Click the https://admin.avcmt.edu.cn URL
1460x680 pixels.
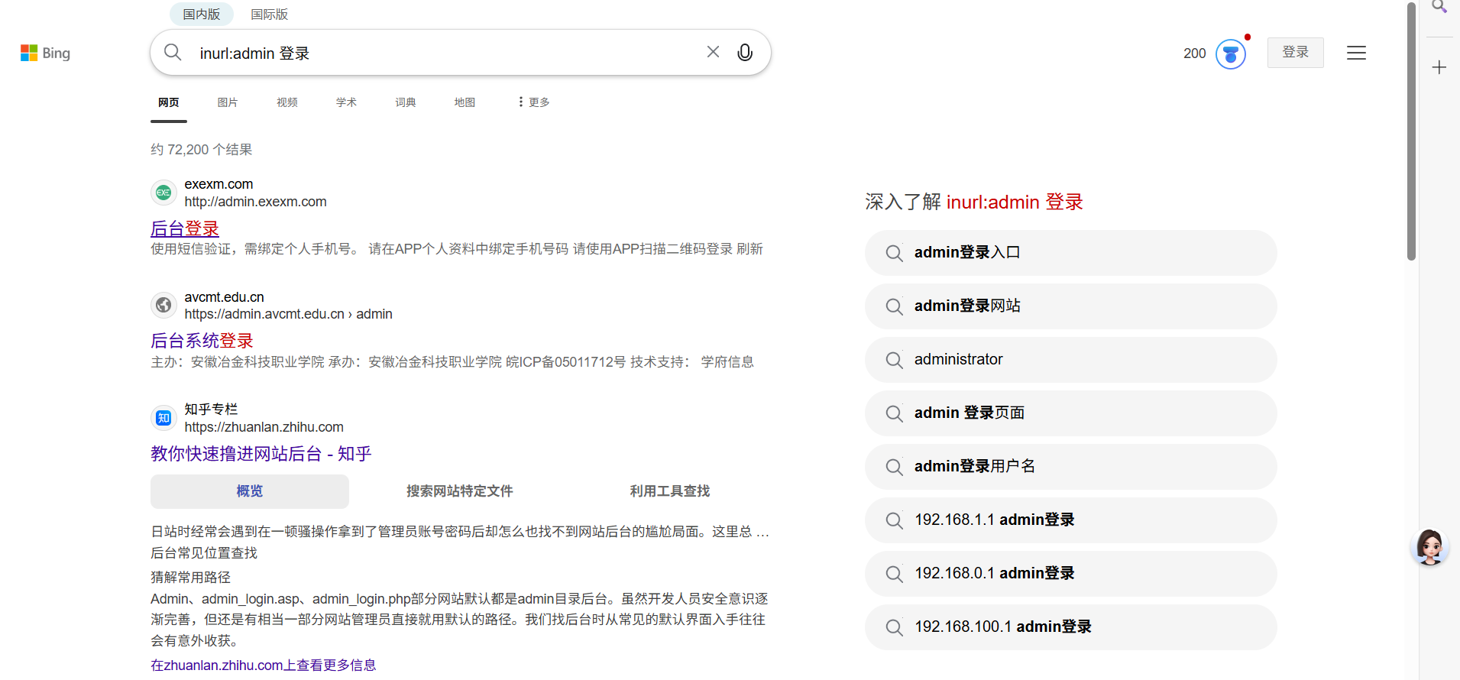click(x=288, y=314)
